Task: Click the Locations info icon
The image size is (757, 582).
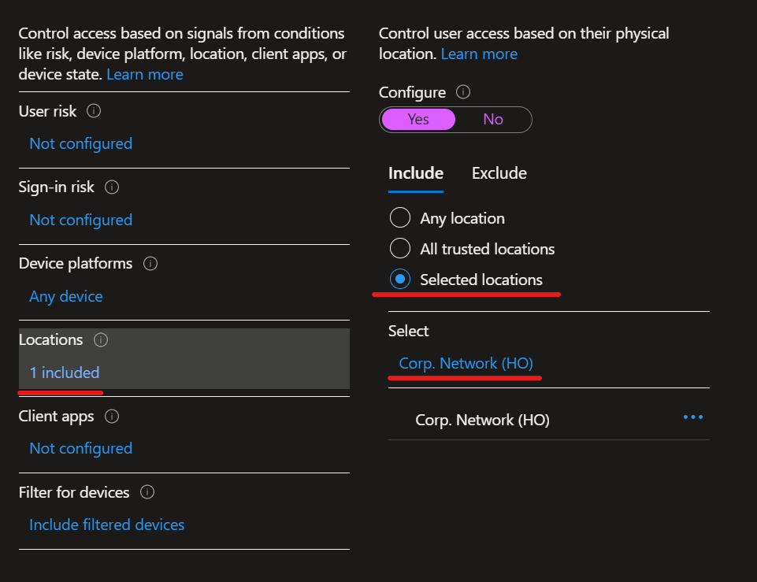Action: click(101, 340)
